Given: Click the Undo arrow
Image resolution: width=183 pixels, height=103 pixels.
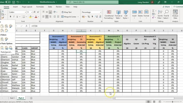Looking at the screenshot, I should click(x=18, y=2).
